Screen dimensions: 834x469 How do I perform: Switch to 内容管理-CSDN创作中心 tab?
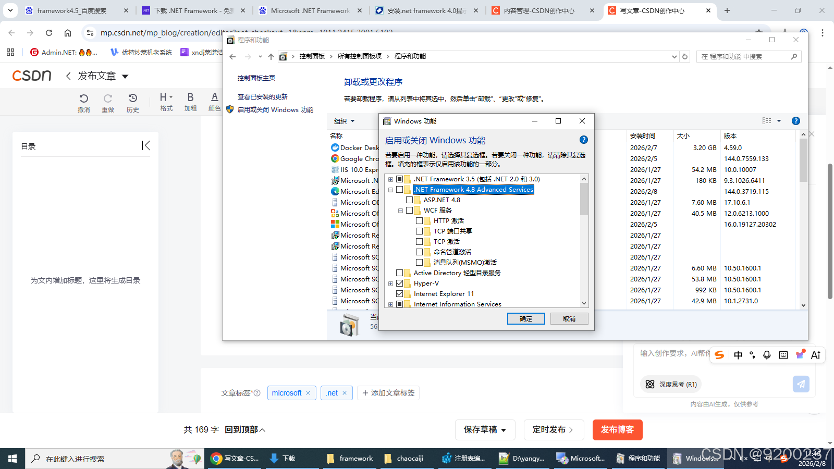click(x=544, y=10)
